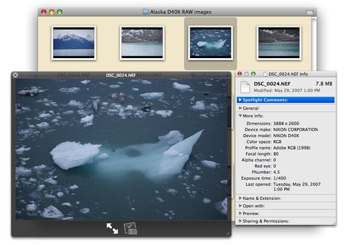Click the folder icon in Finder title bar
Image resolution: width=344 pixels, height=245 pixels.
pos(146,12)
